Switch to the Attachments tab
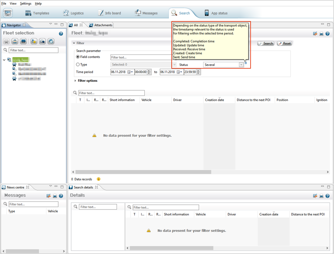 click(101, 25)
